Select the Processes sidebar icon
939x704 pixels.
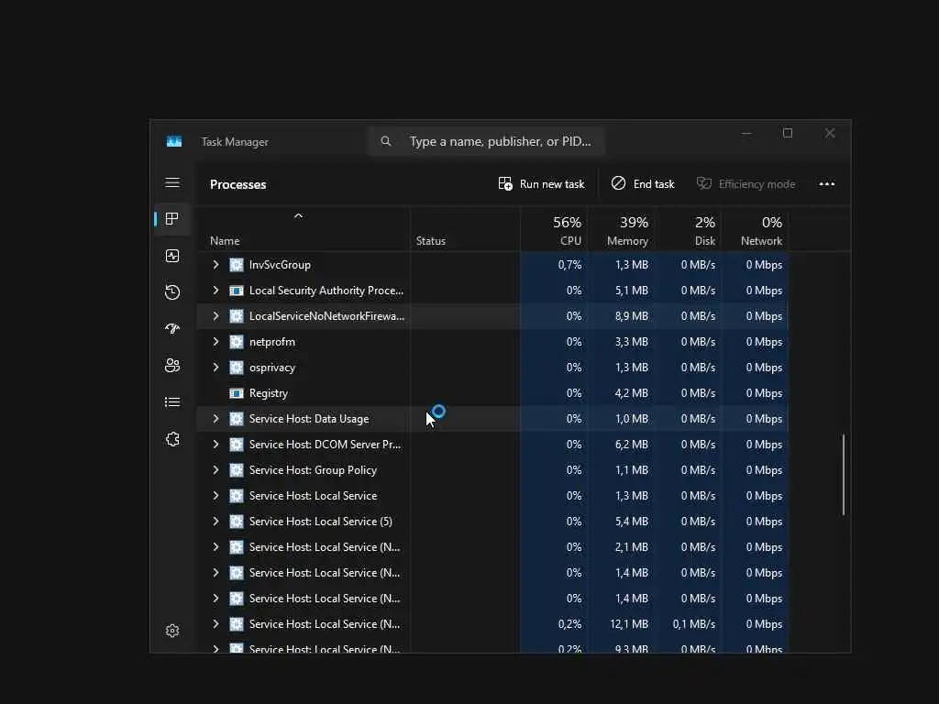[x=172, y=219]
